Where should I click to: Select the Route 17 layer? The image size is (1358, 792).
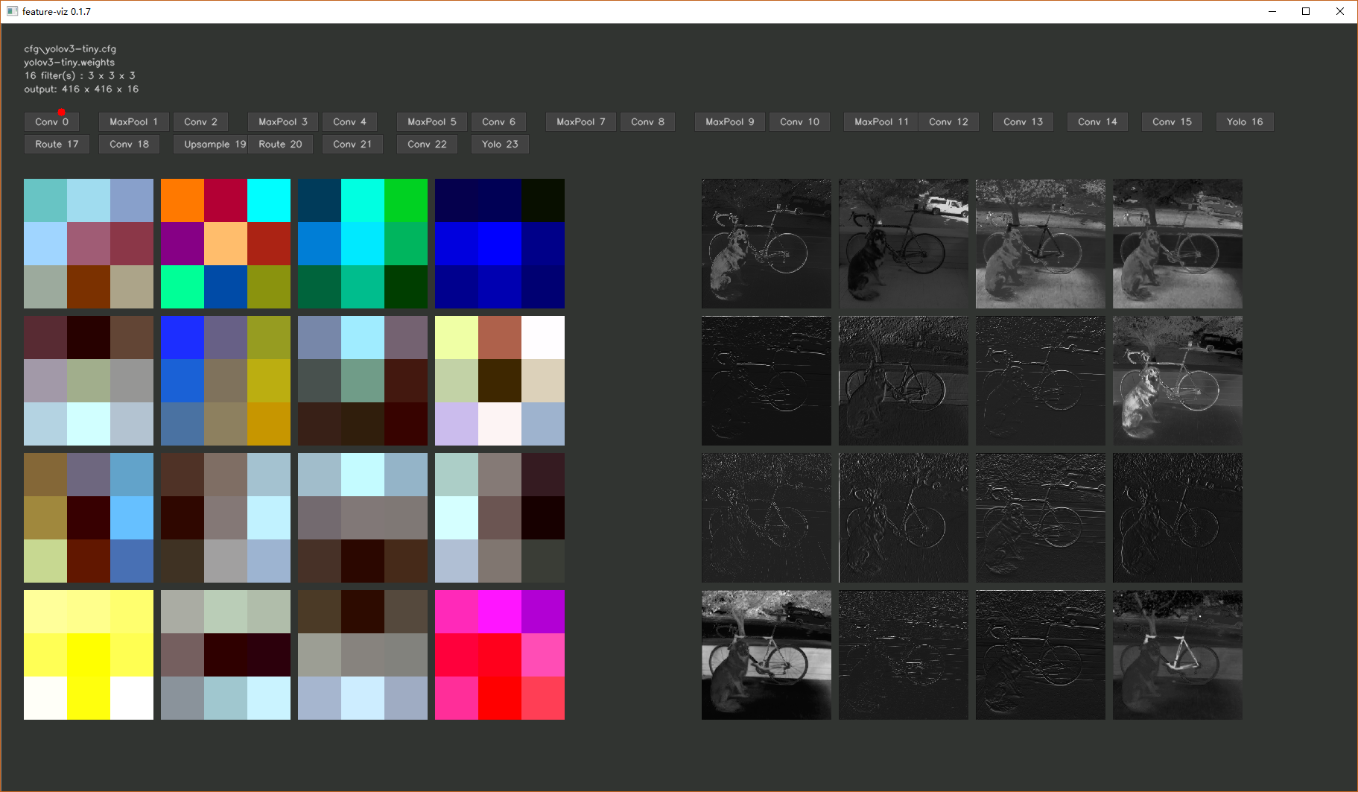56,144
